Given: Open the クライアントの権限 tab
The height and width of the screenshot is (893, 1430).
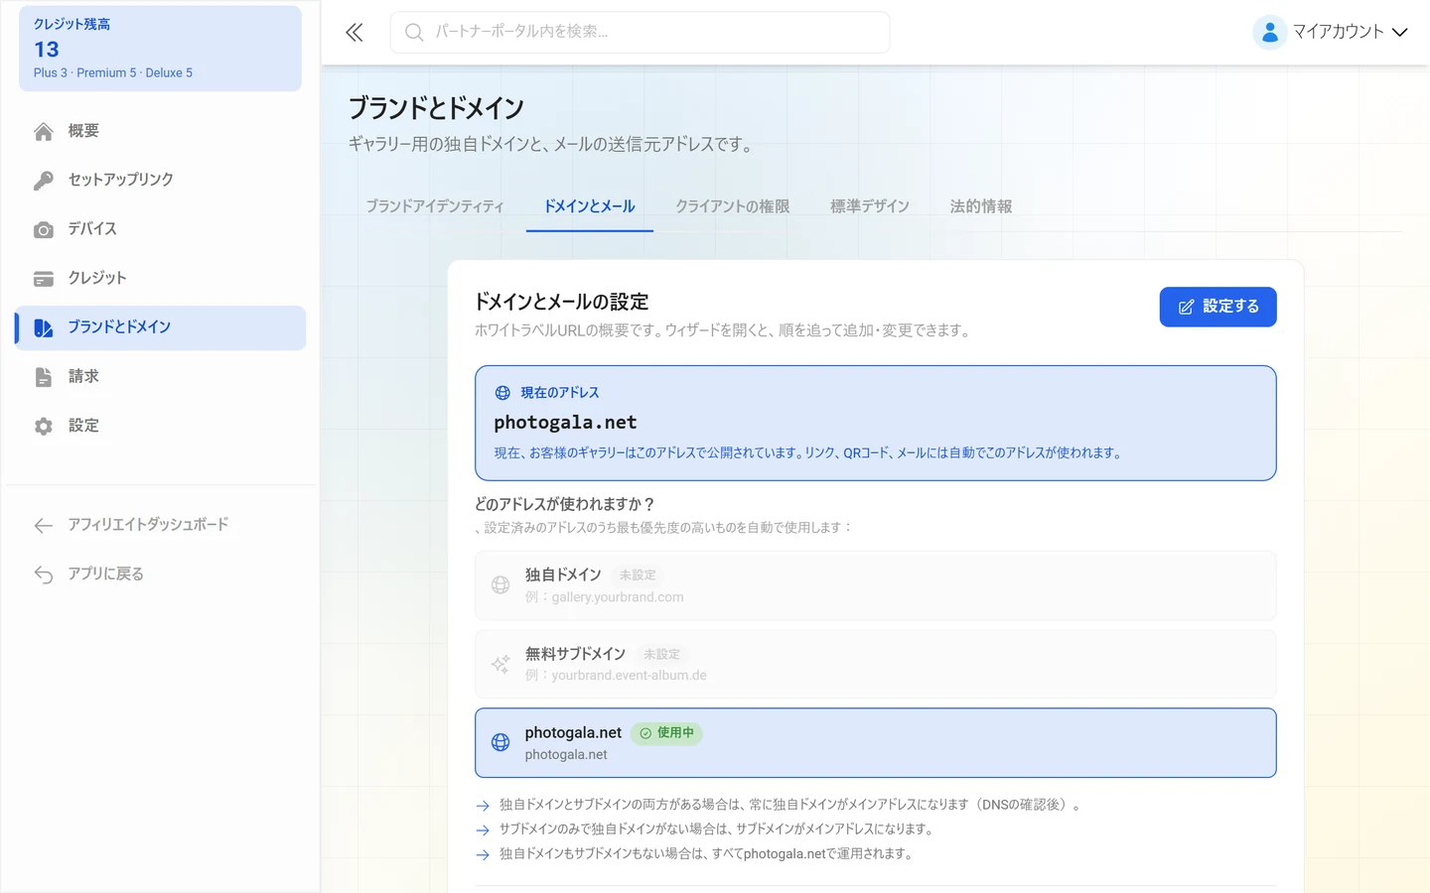Looking at the screenshot, I should coord(733,206).
